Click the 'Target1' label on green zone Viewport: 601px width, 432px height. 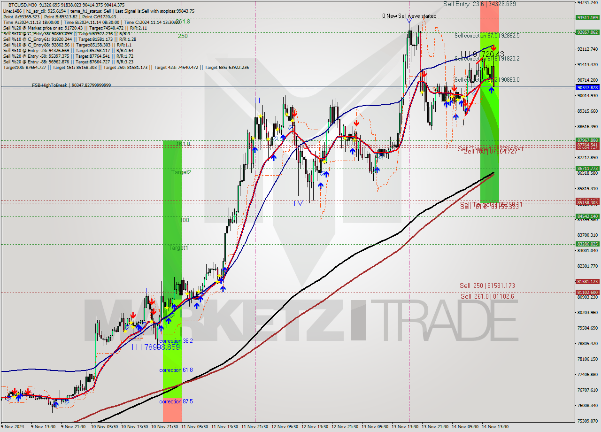(178, 247)
